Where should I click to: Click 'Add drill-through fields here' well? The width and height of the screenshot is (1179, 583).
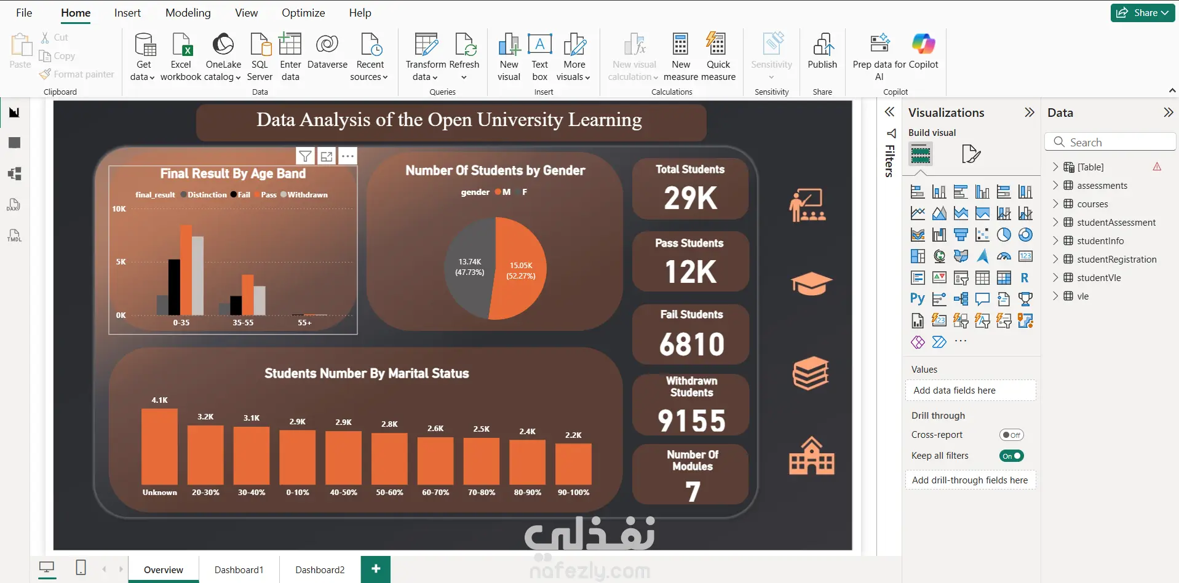tap(970, 480)
